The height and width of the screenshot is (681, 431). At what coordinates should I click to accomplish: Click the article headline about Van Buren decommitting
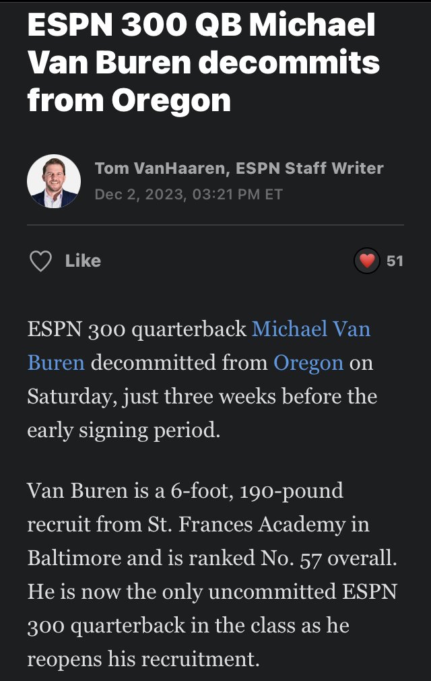click(x=203, y=62)
